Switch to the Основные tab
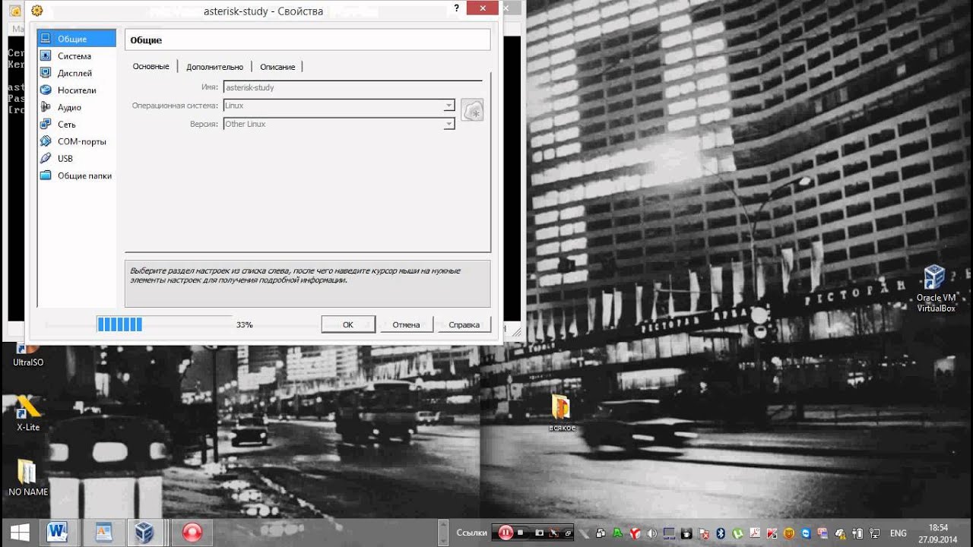Viewport: 973px width, 547px height. (151, 67)
